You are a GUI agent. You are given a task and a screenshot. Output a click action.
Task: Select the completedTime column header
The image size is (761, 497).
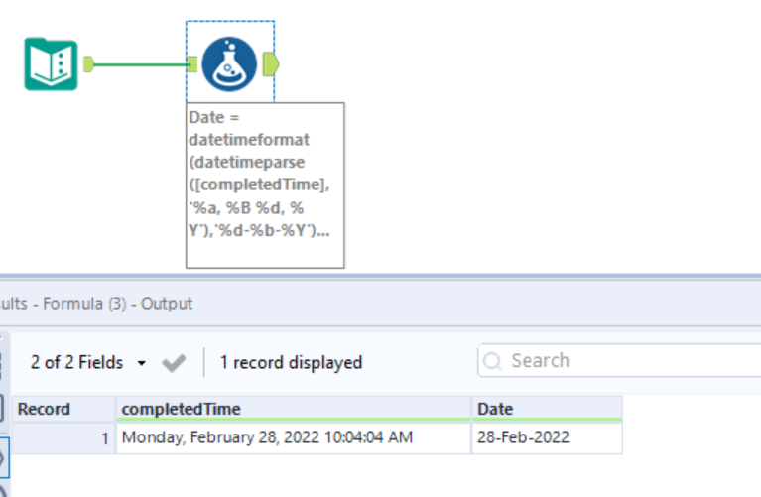[293, 409]
